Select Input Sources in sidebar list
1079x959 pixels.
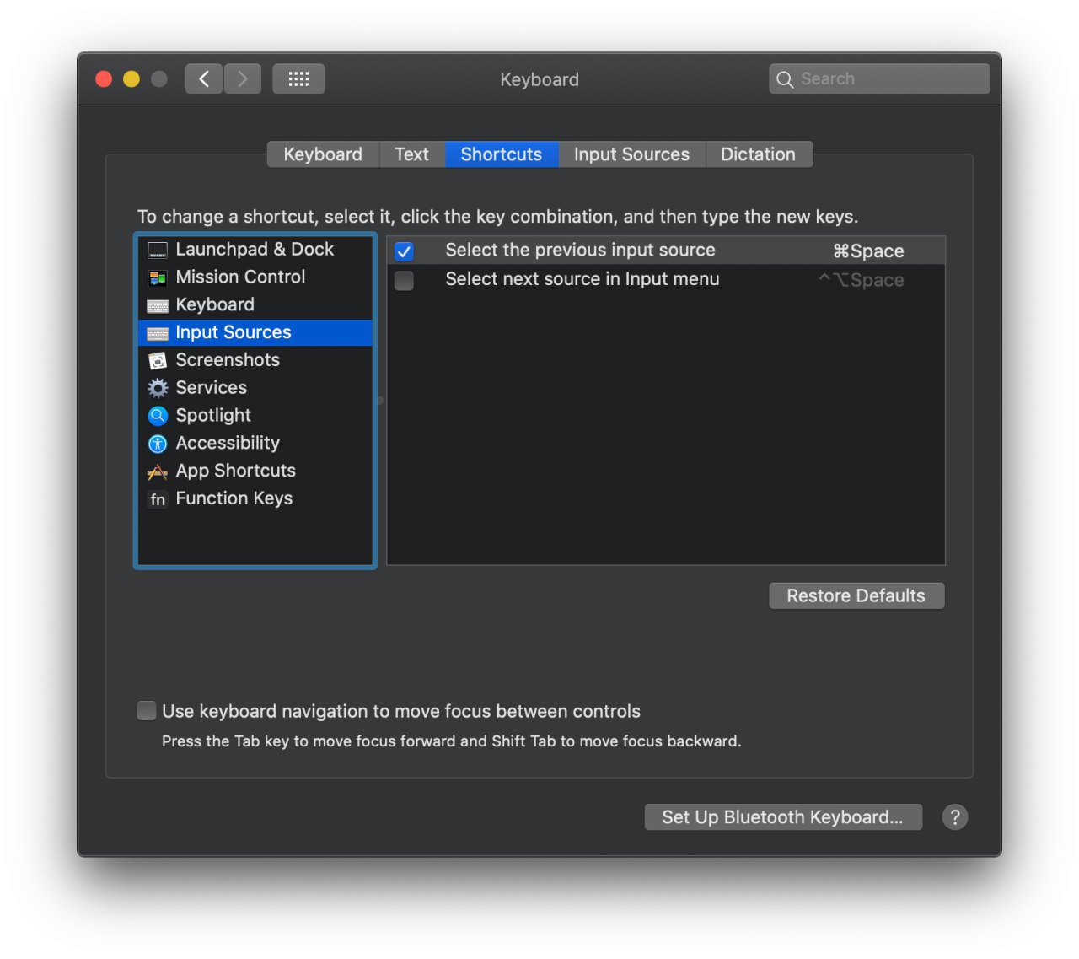pyautogui.click(x=255, y=332)
